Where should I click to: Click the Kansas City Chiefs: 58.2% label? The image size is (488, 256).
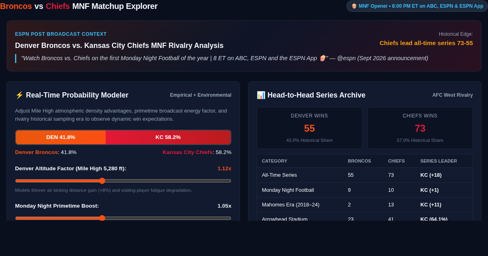197,152
